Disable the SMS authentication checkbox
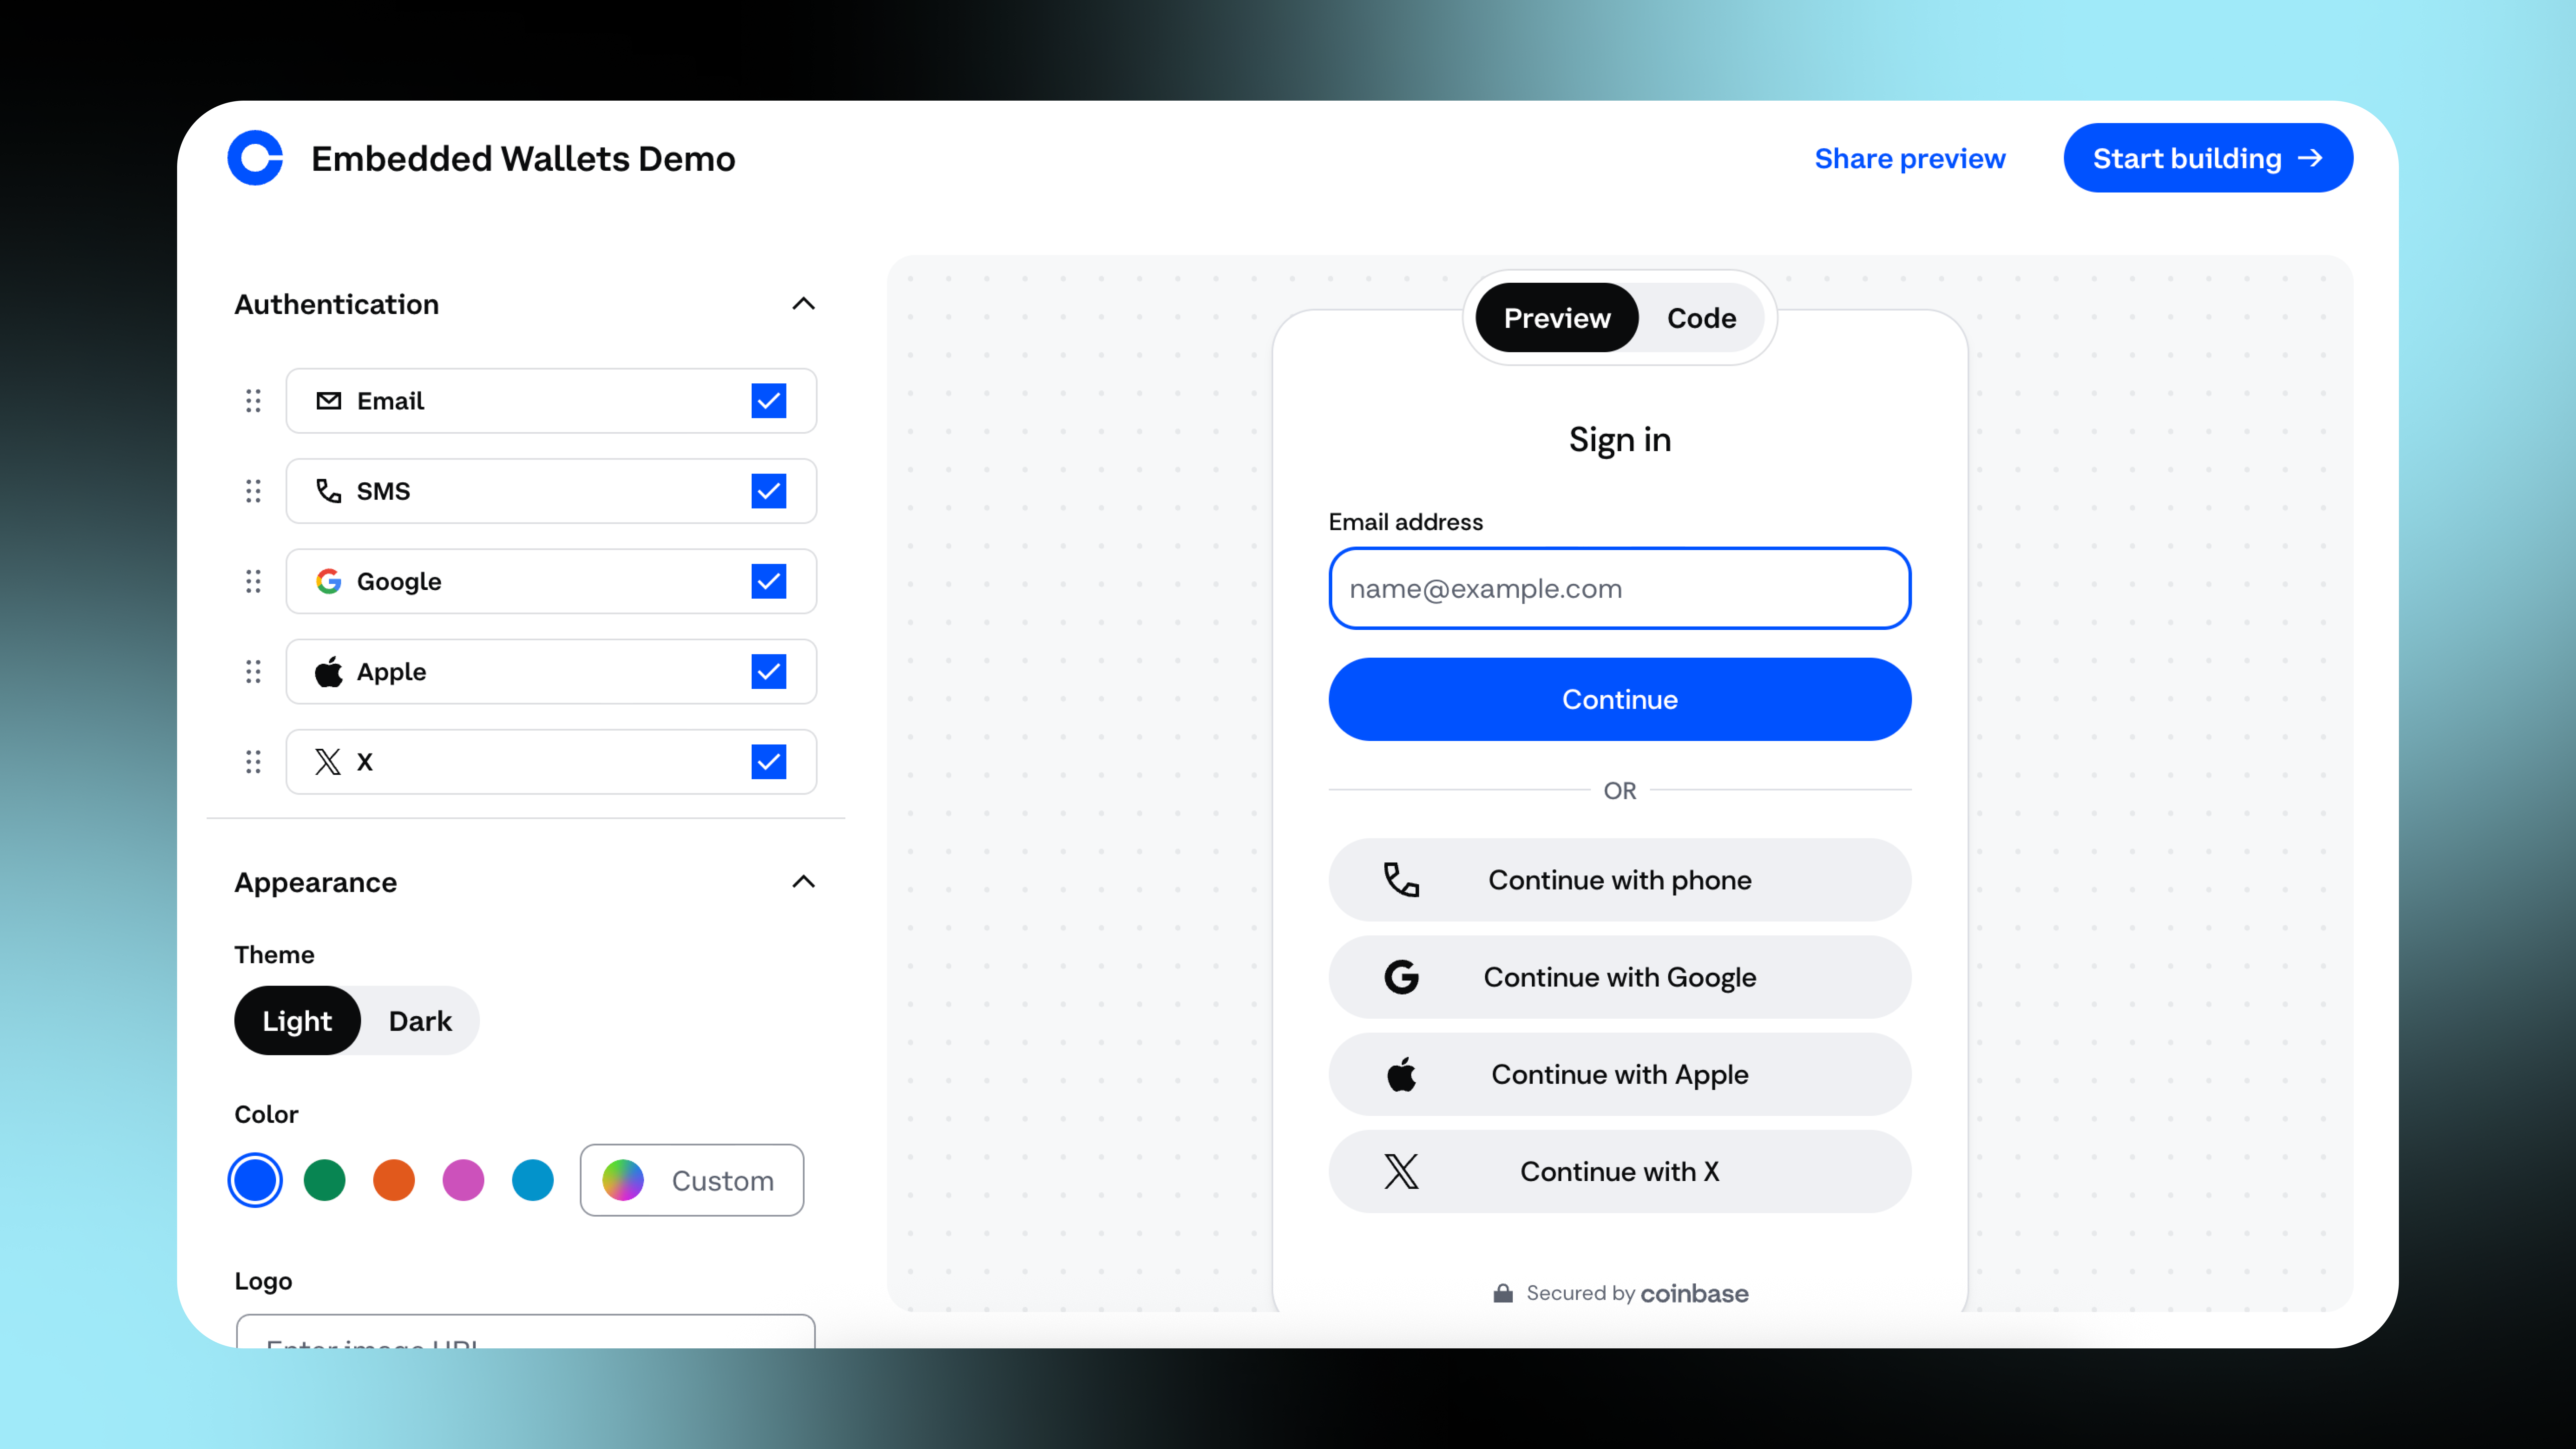This screenshot has width=2576, height=1449. tap(768, 491)
